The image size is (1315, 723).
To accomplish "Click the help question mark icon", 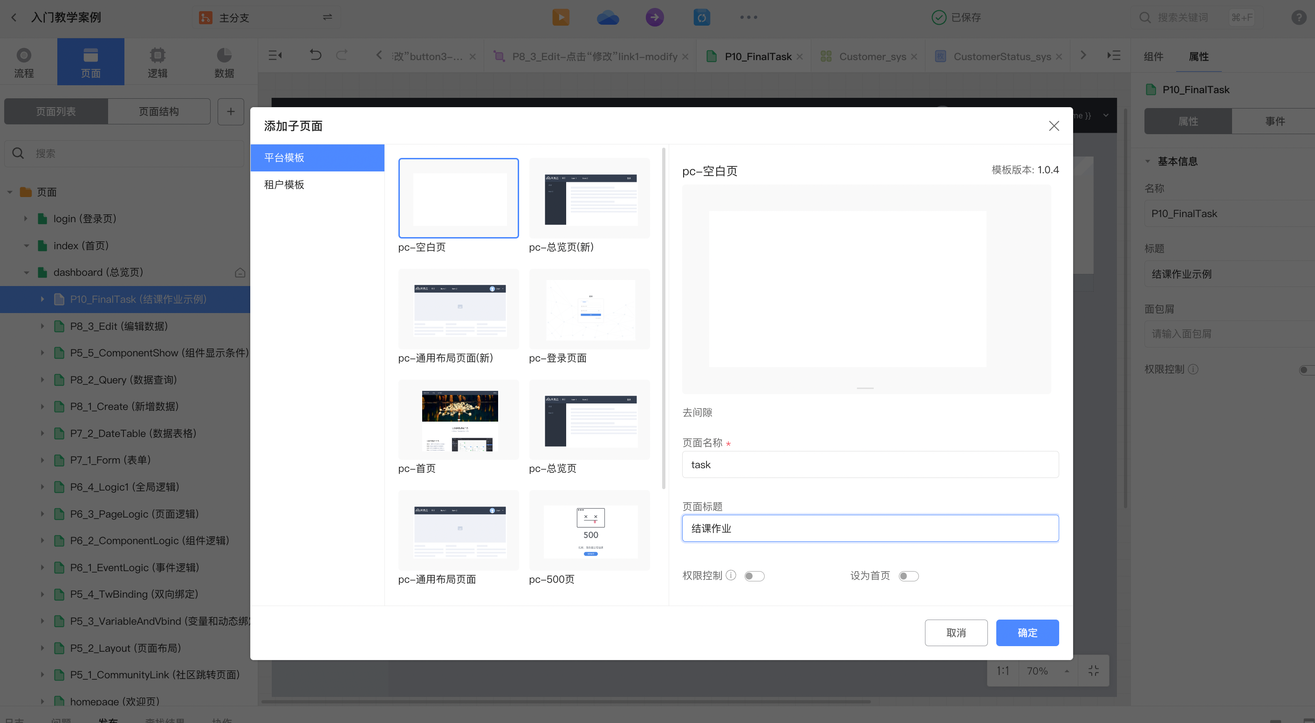I will 1299,17.
